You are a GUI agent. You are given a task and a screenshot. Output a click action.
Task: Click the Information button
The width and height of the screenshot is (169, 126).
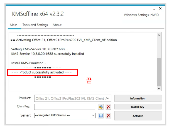tap(138, 98)
